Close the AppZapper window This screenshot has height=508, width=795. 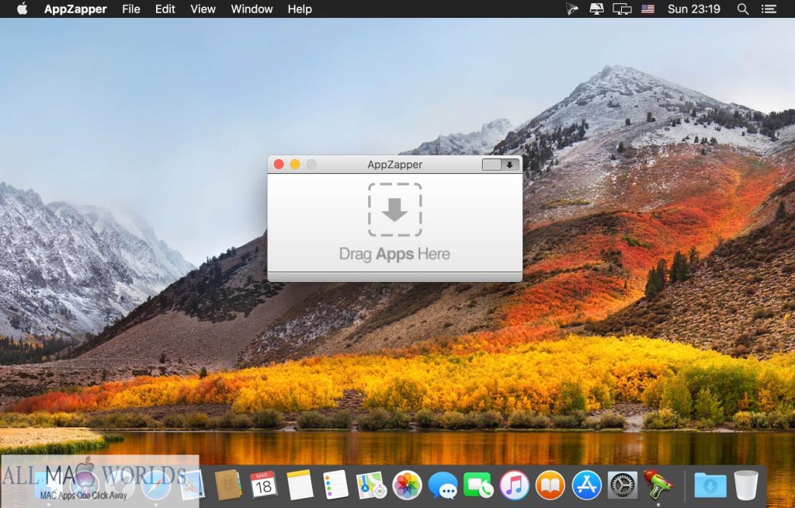279,165
